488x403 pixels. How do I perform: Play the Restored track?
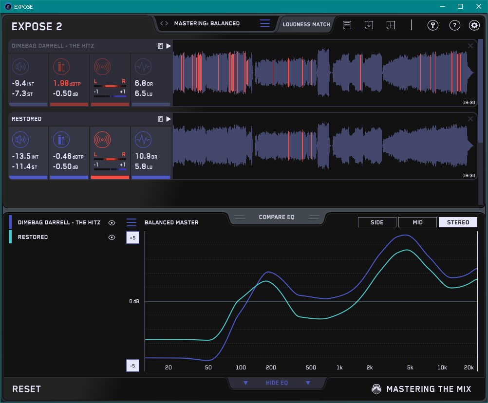tap(169, 119)
